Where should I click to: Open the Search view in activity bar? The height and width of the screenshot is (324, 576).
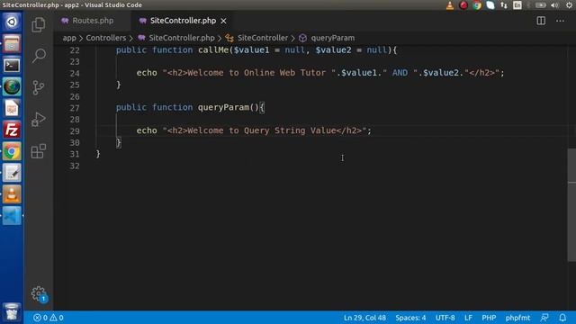point(38,56)
